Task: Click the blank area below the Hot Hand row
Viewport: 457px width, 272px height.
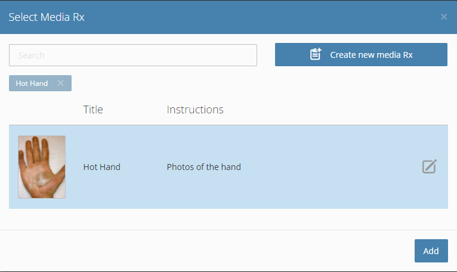Action: click(x=229, y=219)
